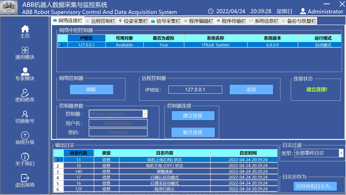Click the 消息代码 log column header
The image size is (346, 195).
click(79, 153)
